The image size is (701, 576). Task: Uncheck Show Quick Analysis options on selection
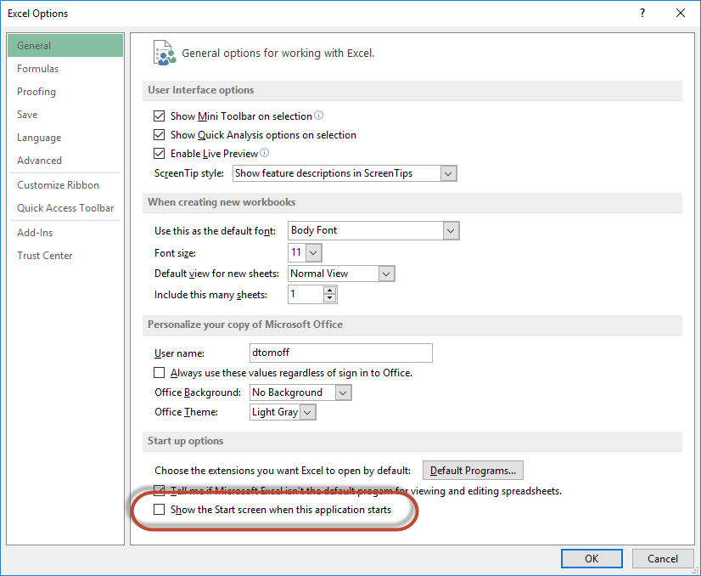159,135
